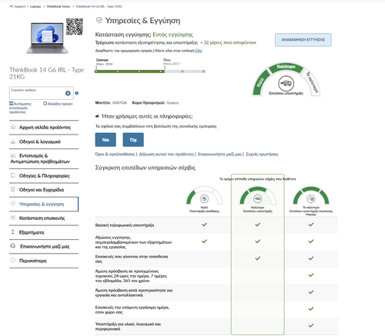
Task: Click the onsite support gauge icon
Action: (286, 83)
